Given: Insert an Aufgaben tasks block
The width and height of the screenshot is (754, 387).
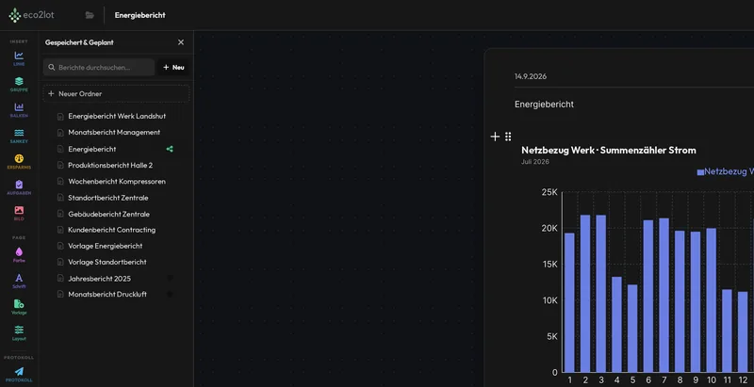Looking at the screenshot, I should [x=19, y=187].
